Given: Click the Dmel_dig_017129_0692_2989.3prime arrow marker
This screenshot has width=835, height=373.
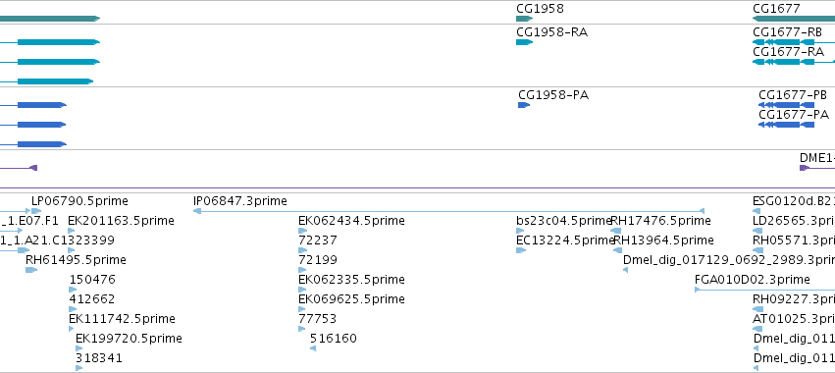Looking at the screenshot, I should coord(626,270).
